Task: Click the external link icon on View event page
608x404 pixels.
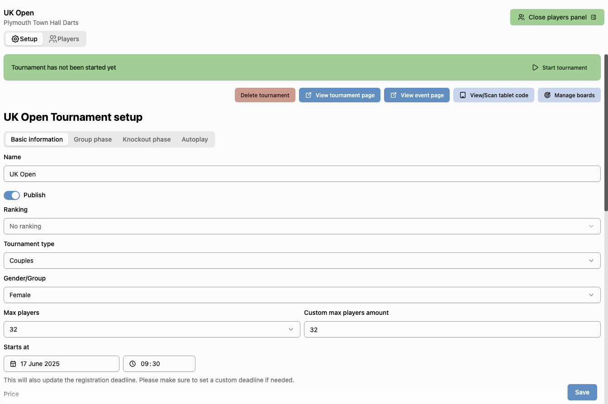Action: (394, 95)
